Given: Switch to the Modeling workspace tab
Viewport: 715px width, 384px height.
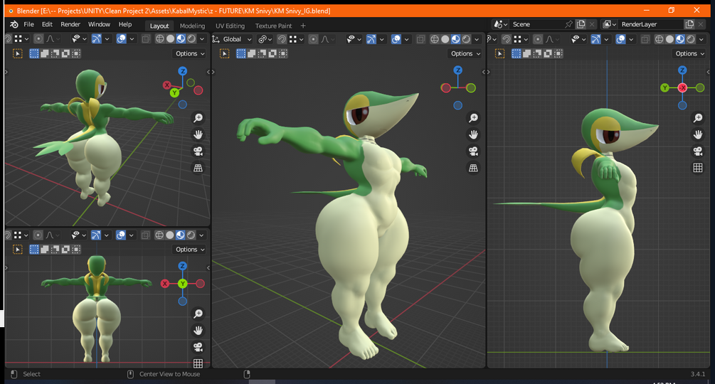Looking at the screenshot, I should tap(192, 26).
